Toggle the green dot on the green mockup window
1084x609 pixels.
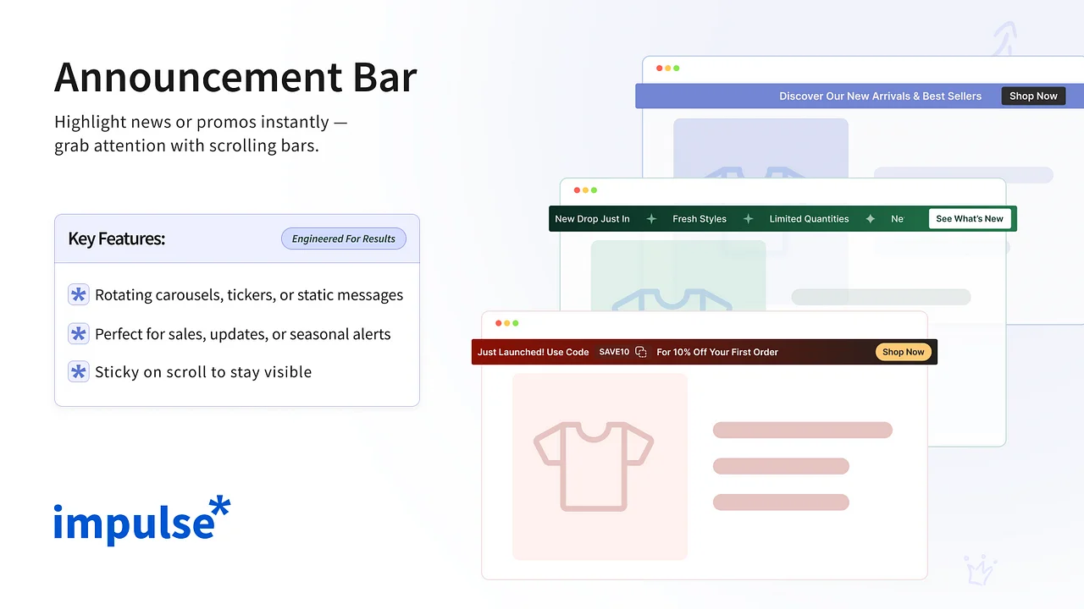595,190
